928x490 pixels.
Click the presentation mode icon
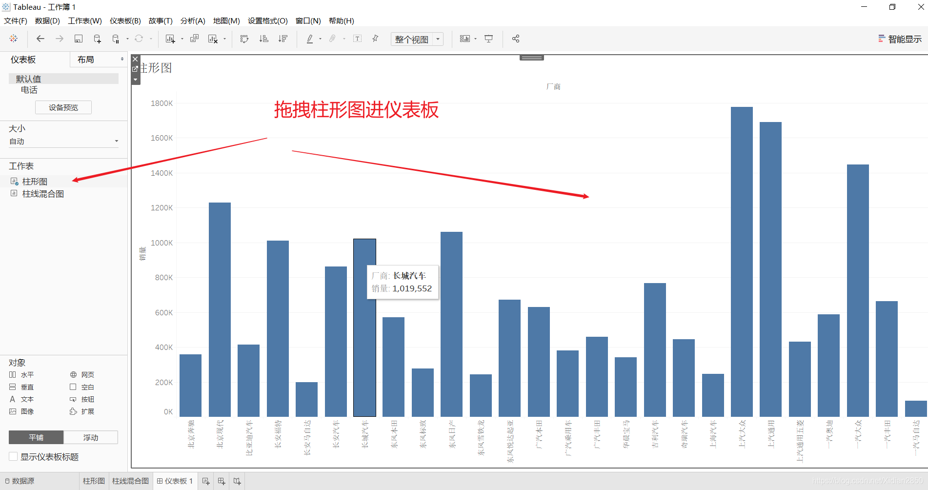pos(488,39)
